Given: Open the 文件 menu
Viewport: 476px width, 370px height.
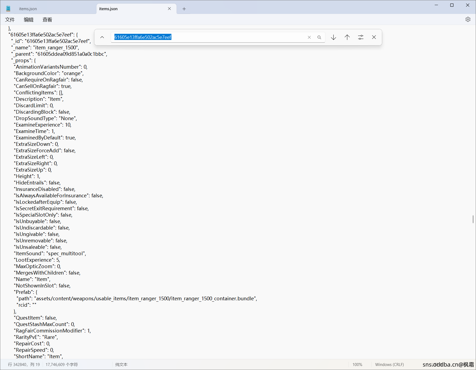Looking at the screenshot, I should [x=10, y=20].
